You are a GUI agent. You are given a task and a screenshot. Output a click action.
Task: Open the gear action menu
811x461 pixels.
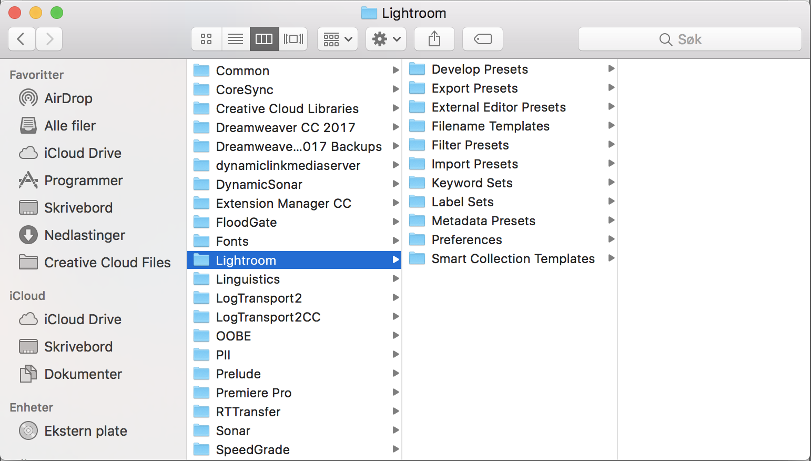tap(386, 39)
